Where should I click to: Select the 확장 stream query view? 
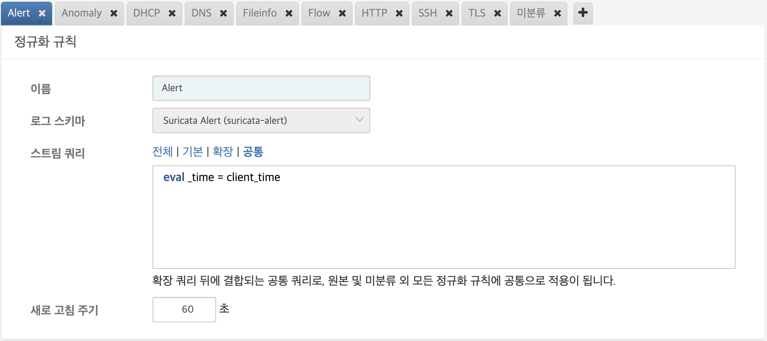[222, 151]
